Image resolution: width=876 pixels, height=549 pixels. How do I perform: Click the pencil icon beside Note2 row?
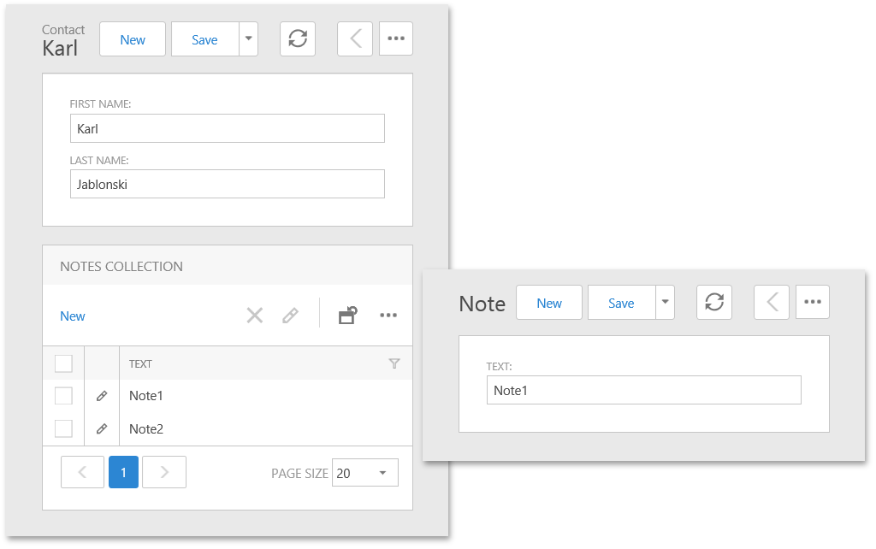[x=102, y=428]
